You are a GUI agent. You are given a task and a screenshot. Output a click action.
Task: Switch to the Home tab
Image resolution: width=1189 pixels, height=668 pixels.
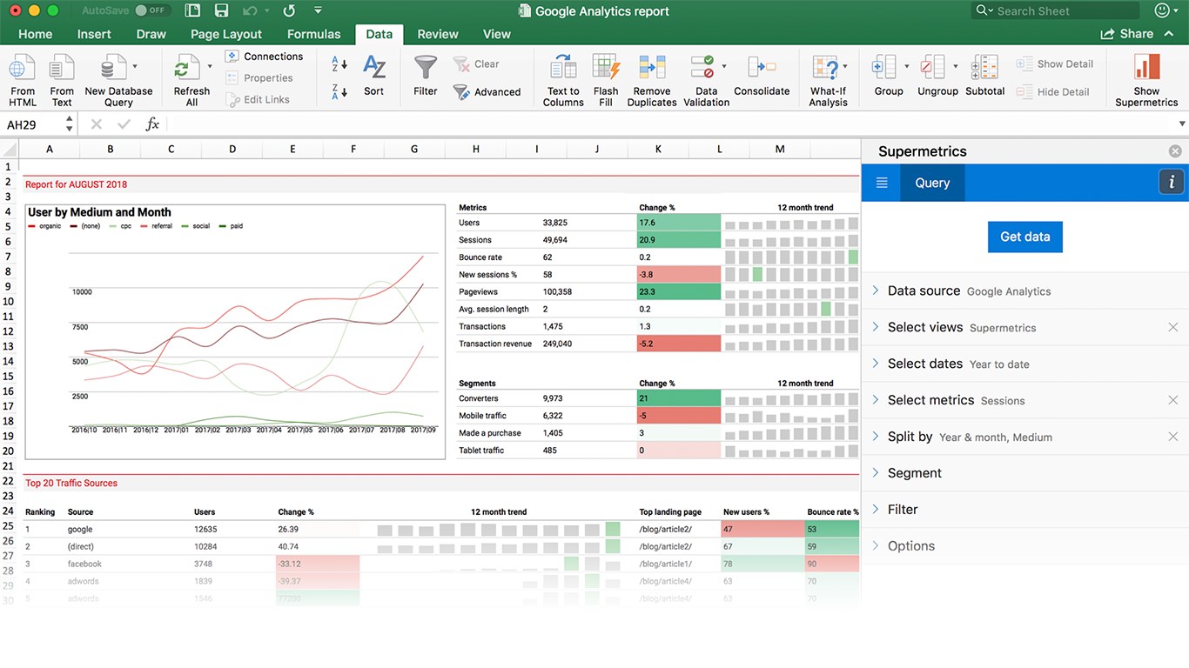tap(35, 34)
